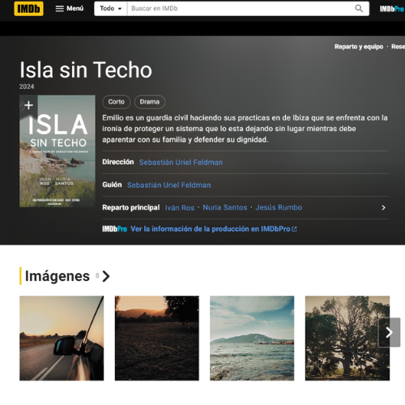Viewport: 405px width, 405px height.
Task: Click the external link icon after IMDbPro text
Action: [x=294, y=229]
